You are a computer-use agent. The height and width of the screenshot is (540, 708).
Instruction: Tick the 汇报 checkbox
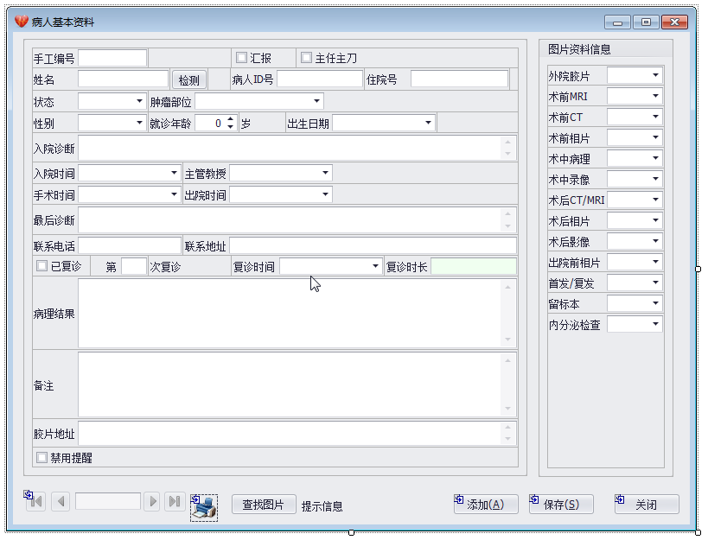tap(241, 58)
